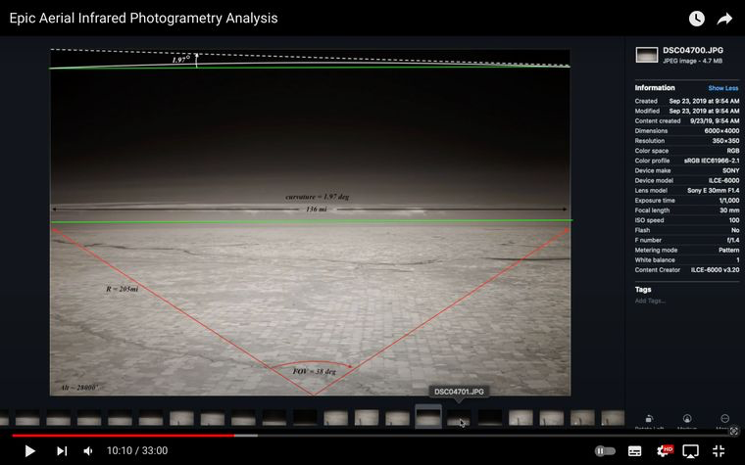Open the video settings gear
Image resolution: width=745 pixels, height=465 pixels.
(664, 450)
